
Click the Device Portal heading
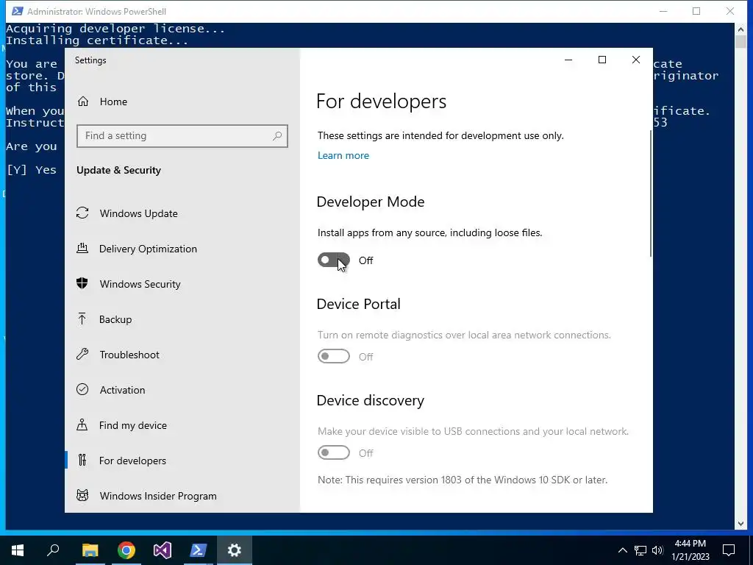[x=358, y=304]
